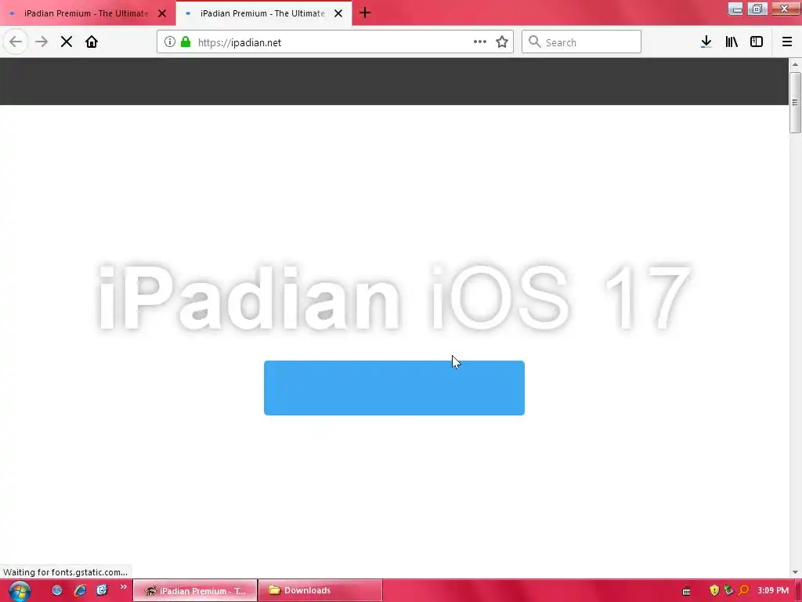Open the Windows Start menu

pyautogui.click(x=20, y=591)
